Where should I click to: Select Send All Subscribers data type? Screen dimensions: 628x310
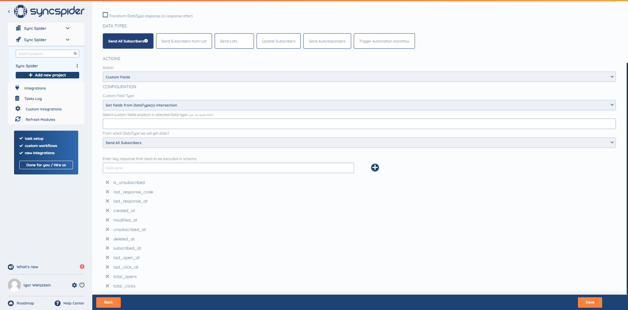(x=128, y=41)
